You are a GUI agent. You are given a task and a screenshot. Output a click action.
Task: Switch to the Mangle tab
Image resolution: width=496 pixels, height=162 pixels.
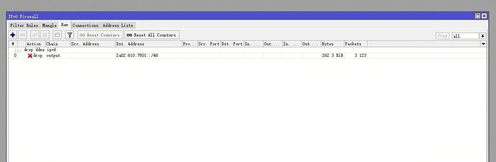(x=49, y=25)
